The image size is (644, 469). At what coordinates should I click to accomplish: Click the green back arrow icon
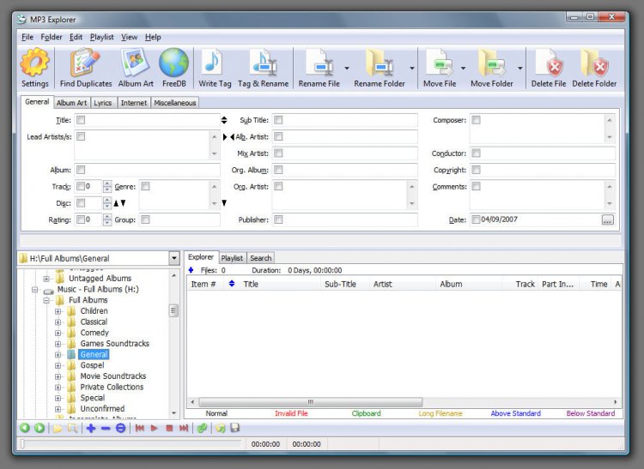click(x=25, y=428)
